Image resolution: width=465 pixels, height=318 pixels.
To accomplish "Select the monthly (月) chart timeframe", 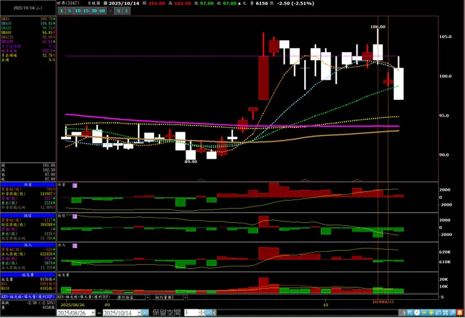I will coord(127,11).
